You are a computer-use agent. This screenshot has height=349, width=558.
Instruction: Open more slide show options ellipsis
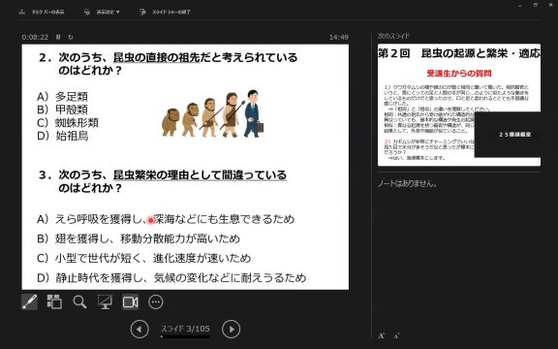156,302
